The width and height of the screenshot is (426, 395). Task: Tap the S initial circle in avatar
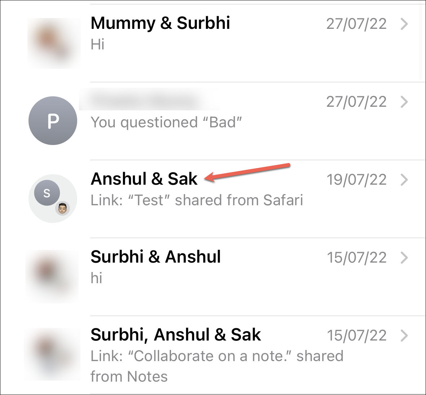click(x=47, y=193)
